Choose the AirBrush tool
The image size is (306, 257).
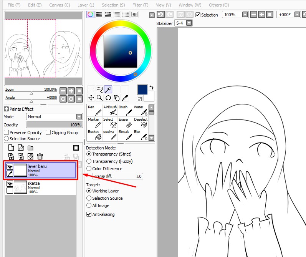pyautogui.click(x=110, y=110)
